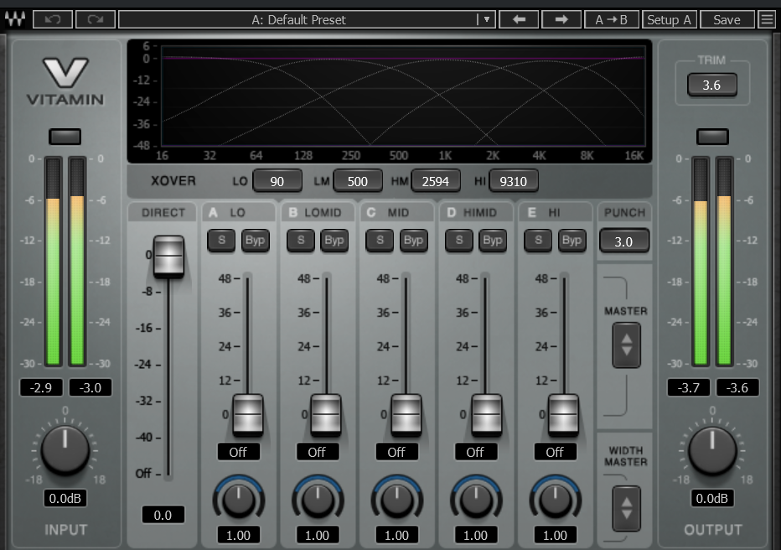The image size is (781, 550).
Task: Click the E HI band fader handle
Action: click(563, 414)
